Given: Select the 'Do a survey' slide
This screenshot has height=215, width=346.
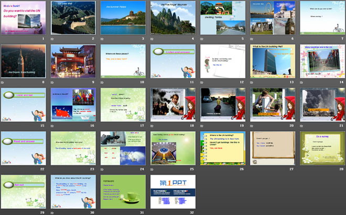Looking at the screenshot, I should tap(322, 148).
